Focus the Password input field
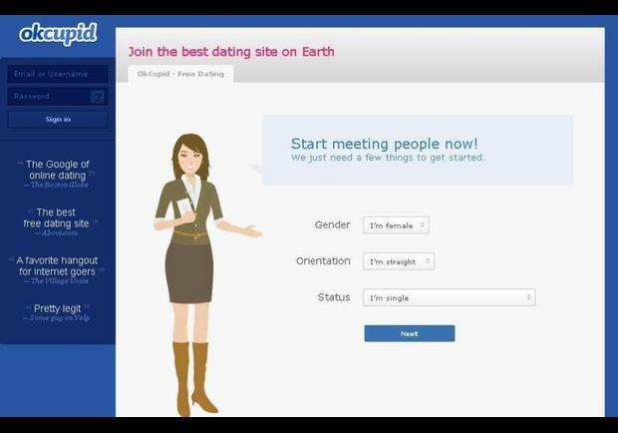 tap(58, 96)
